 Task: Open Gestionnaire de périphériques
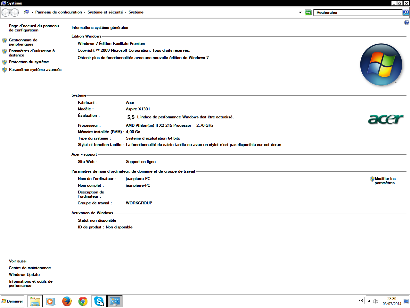tap(23, 42)
